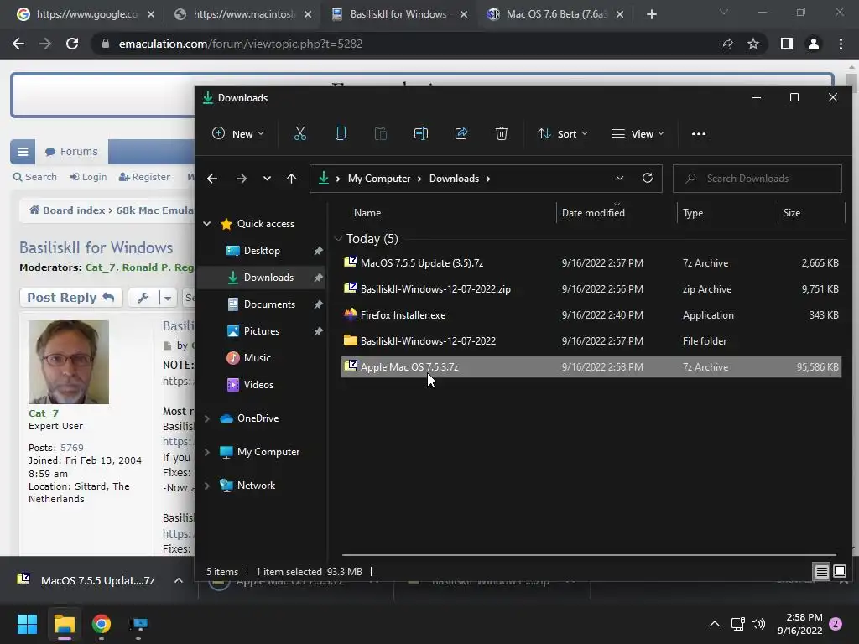
Task: Open Chrome side panel icon
Action: coord(787,44)
